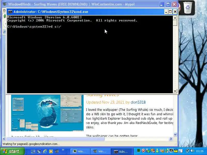This screenshot has height=155, width=207.
Task: Click the cmd.exe title bar system icon
Action: click(10, 12)
